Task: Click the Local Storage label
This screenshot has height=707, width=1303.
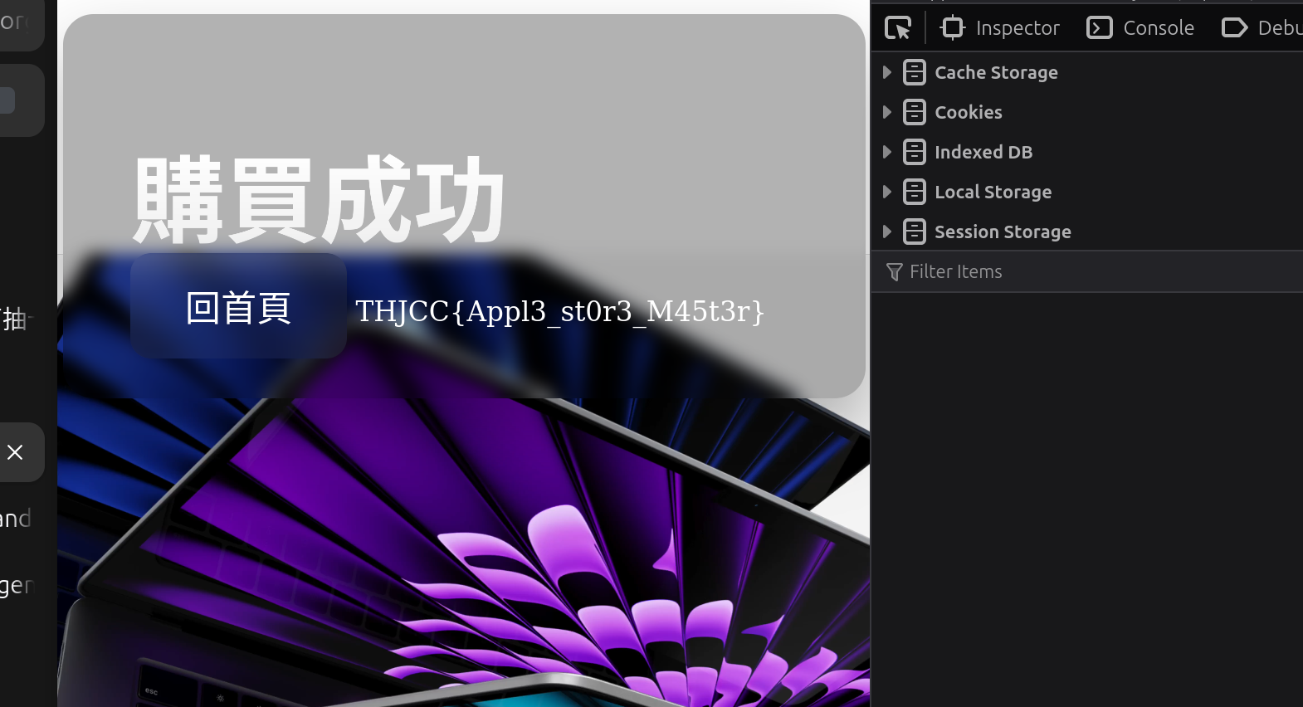Action: tap(993, 192)
